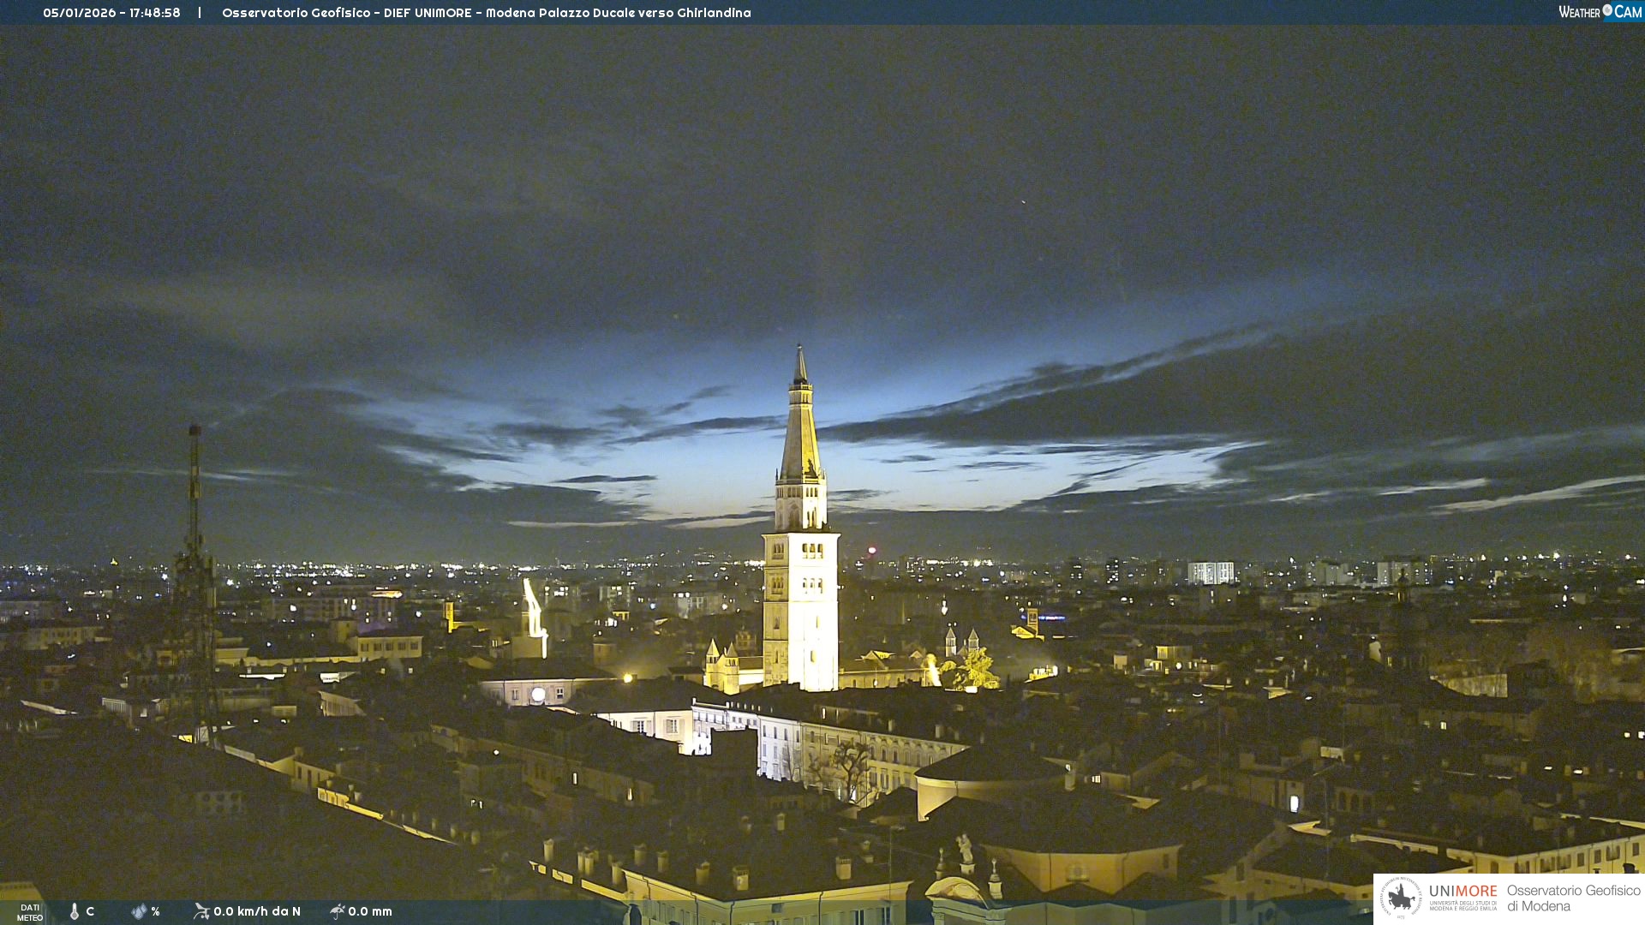Click the humidity percent label
Viewport: 1645px width, 925px height.
coord(155,911)
